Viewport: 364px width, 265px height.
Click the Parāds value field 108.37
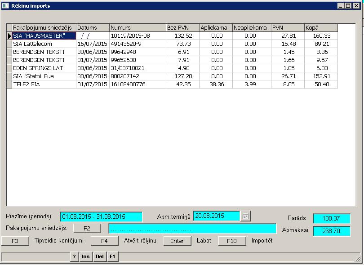pos(332,218)
